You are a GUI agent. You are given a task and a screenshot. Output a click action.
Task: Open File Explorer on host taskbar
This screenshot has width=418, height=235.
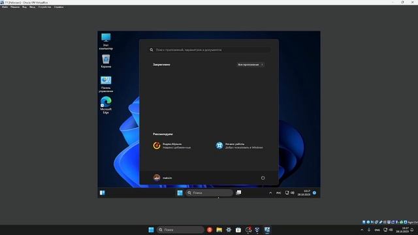219,230
